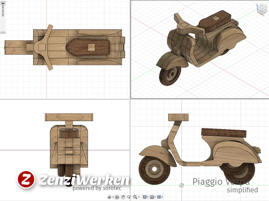The height and width of the screenshot is (201, 269).
Task: Activate the Pan hand tool
Action: (x=123, y=197)
